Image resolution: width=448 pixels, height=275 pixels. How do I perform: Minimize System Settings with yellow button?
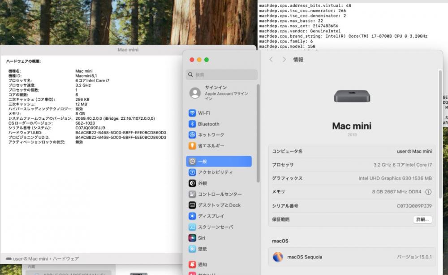tap(199, 60)
